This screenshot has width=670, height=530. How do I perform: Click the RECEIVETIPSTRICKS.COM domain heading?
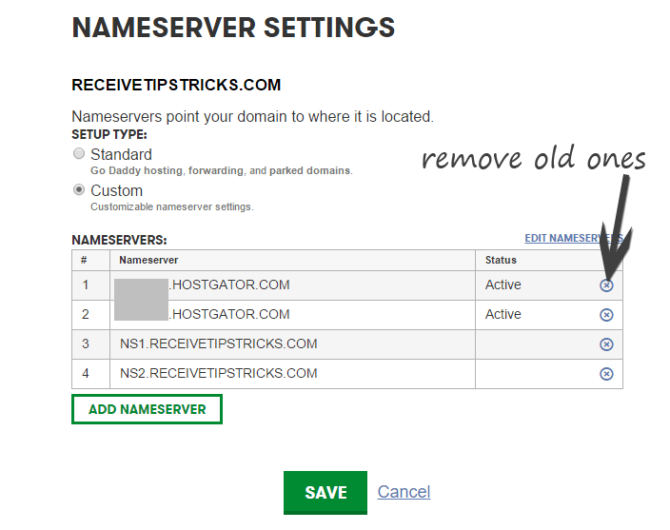(x=176, y=85)
